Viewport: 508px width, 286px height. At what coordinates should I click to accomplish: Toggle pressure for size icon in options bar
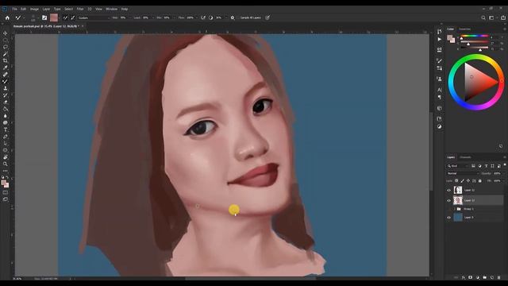267,17
